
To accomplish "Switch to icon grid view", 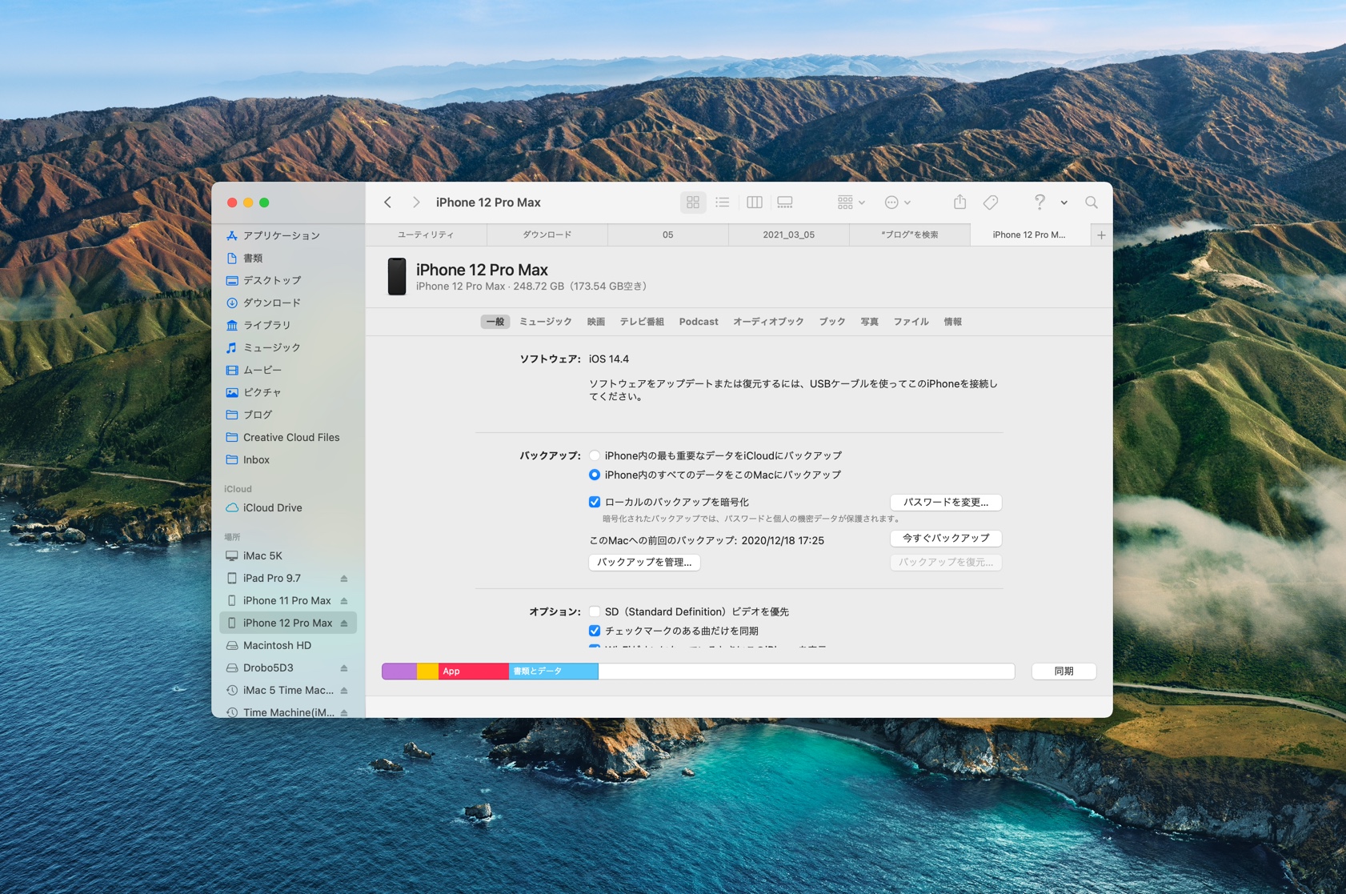I will 693,202.
